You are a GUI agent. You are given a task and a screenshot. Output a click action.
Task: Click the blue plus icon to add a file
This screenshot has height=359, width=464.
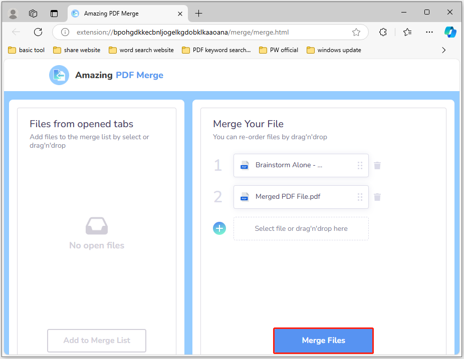pyautogui.click(x=219, y=228)
